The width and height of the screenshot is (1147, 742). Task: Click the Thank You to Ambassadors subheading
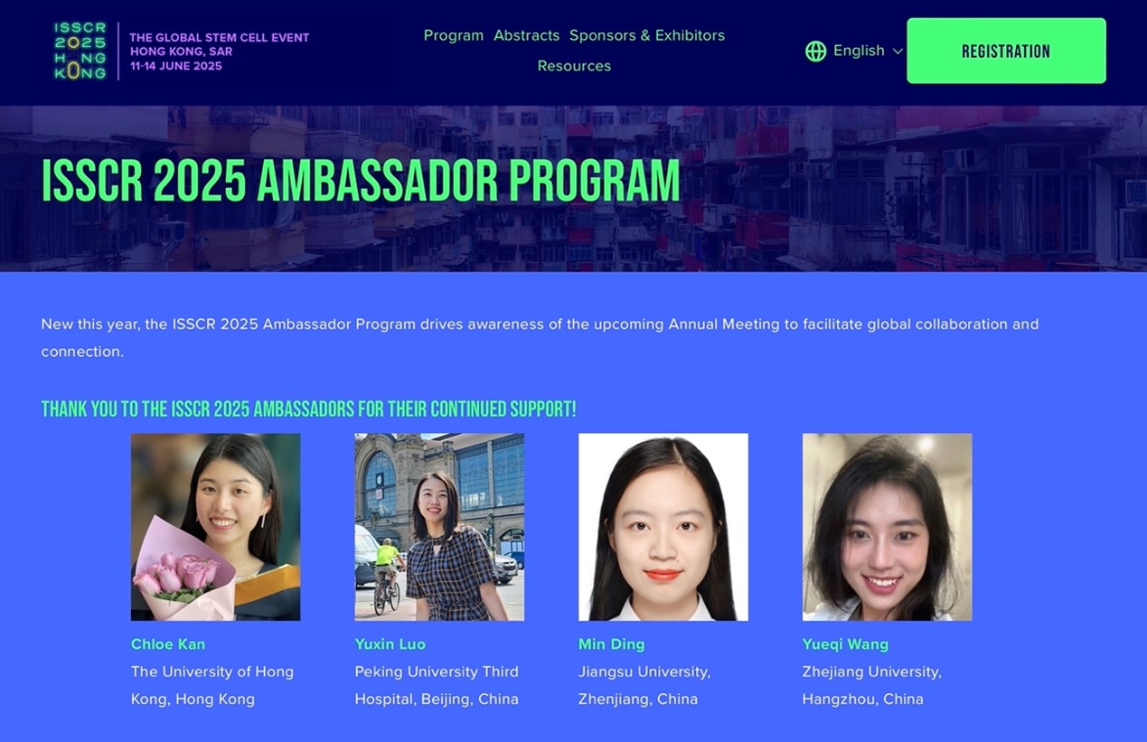coord(308,409)
